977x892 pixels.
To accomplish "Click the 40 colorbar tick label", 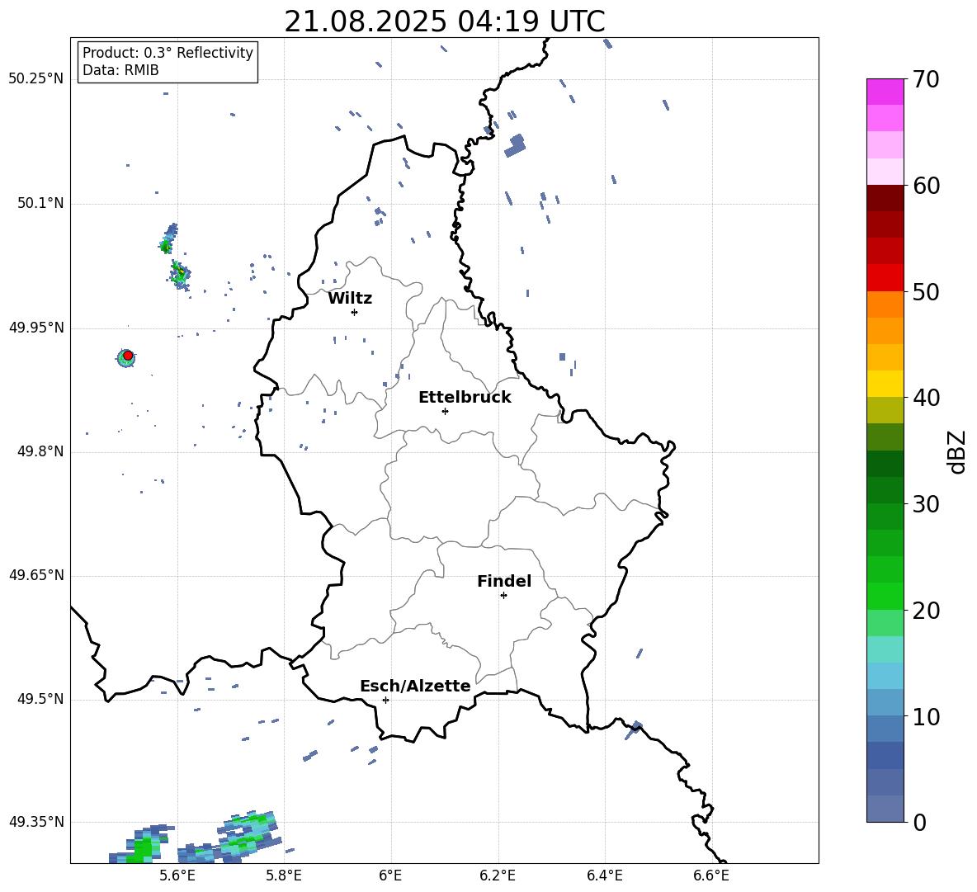I will pyautogui.click(x=926, y=398).
